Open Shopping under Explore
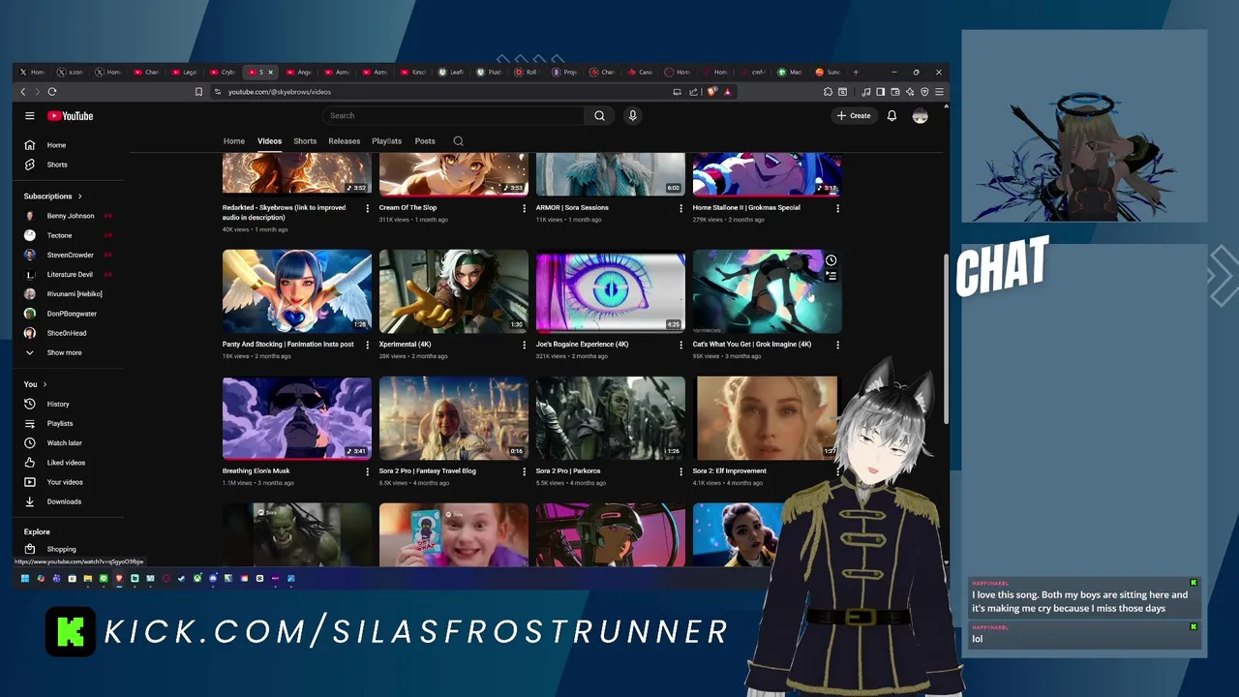Viewport: 1239px width, 697px height. coord(61,549)
